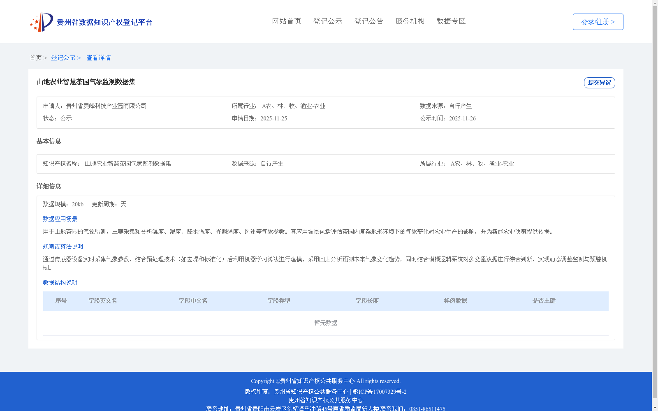Click the 暂无数据 empty table message
The width and height of the screenshot is (658, 411).
tap(326, 323)
